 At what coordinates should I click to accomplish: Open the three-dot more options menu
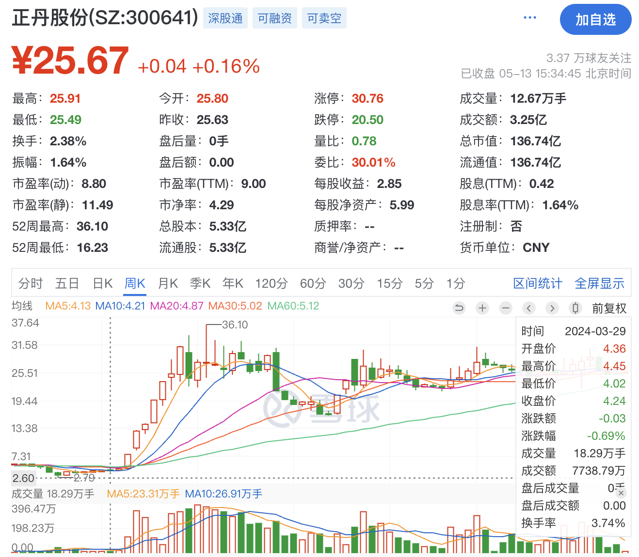pos(530,18)
